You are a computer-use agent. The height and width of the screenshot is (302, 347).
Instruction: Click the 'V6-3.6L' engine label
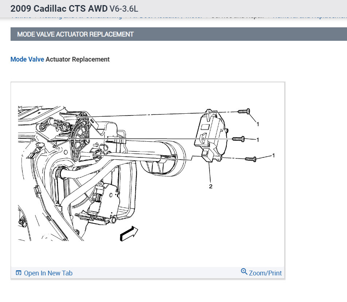coord(124,9)
